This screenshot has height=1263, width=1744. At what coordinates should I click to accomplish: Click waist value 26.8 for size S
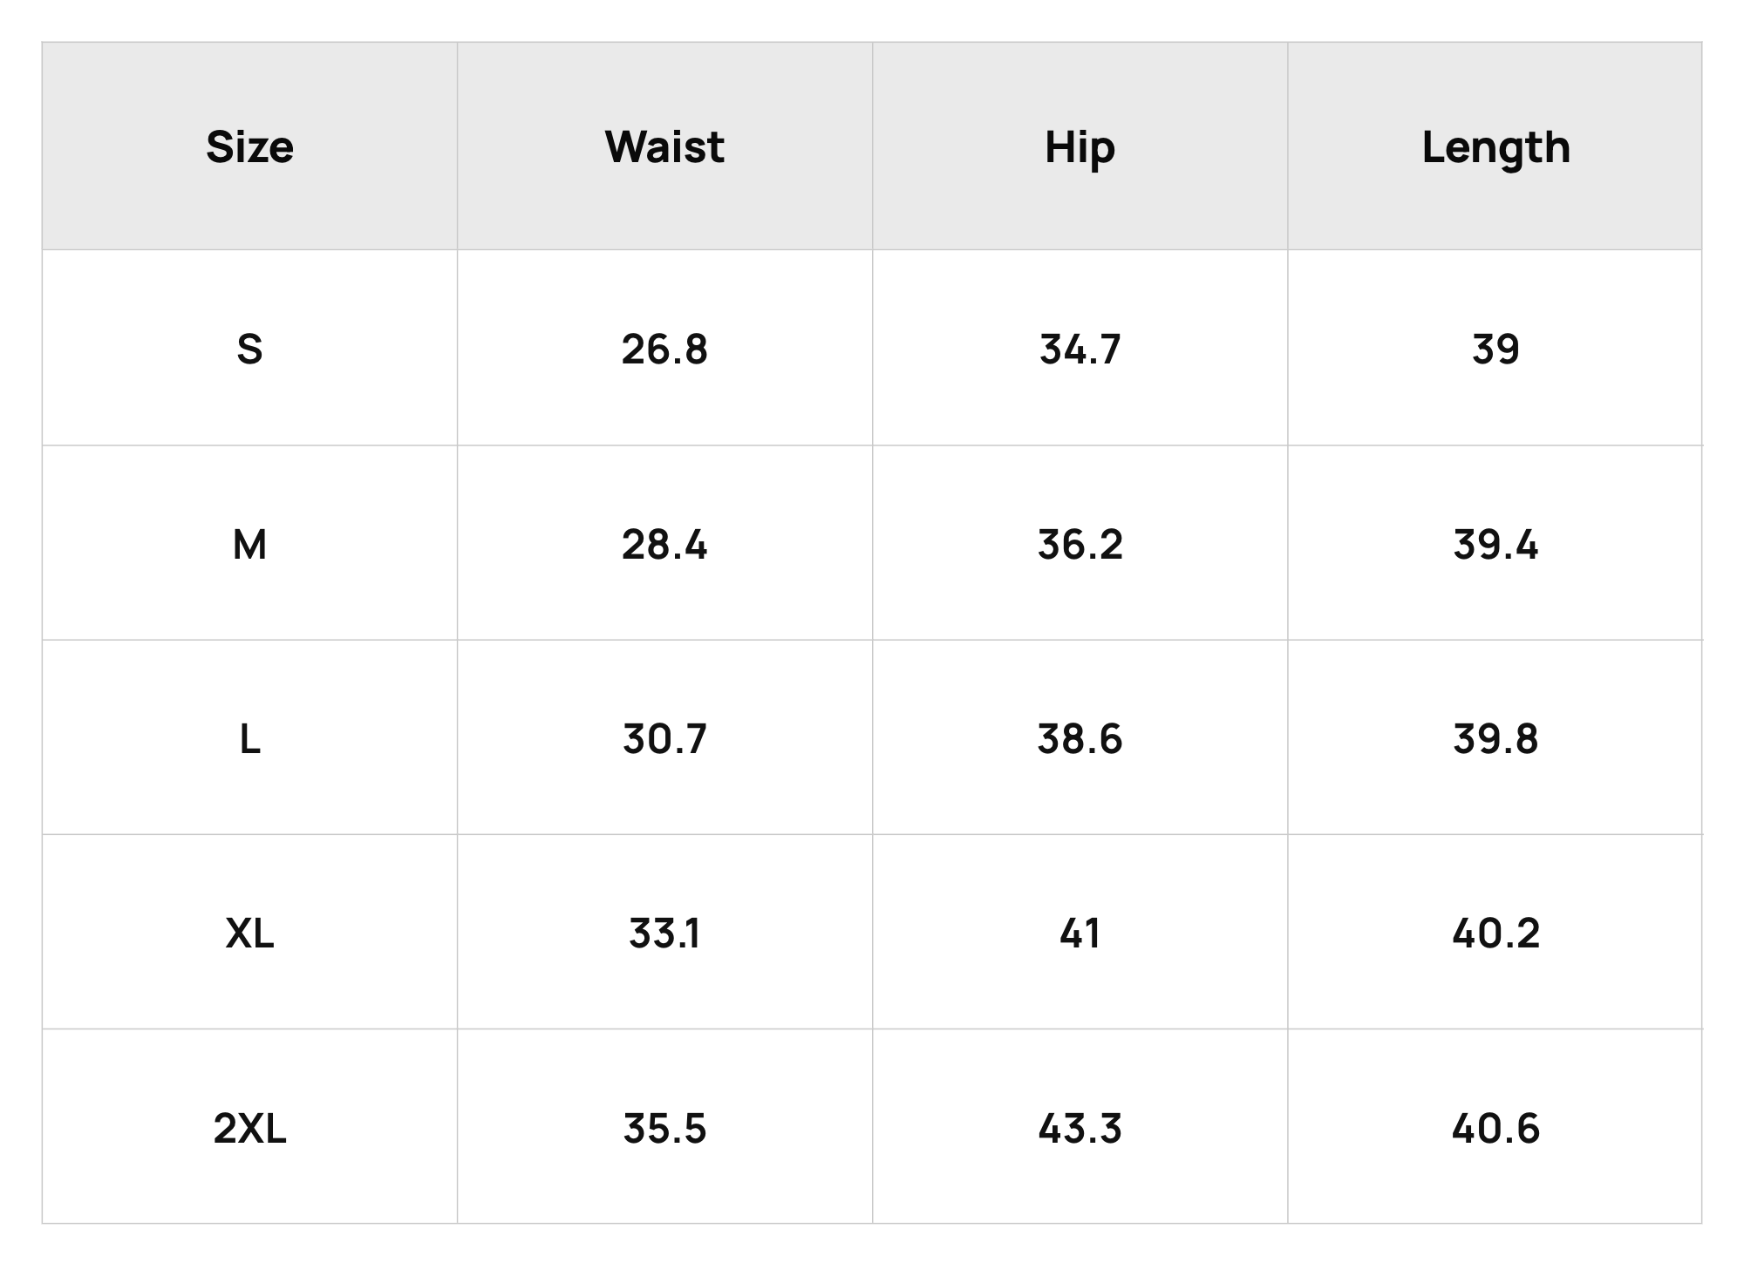(664, 349)
